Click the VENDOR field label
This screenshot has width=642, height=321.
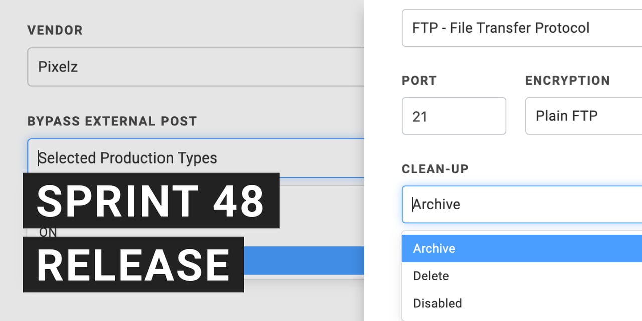pyautogui.click(x=55, y=30)
